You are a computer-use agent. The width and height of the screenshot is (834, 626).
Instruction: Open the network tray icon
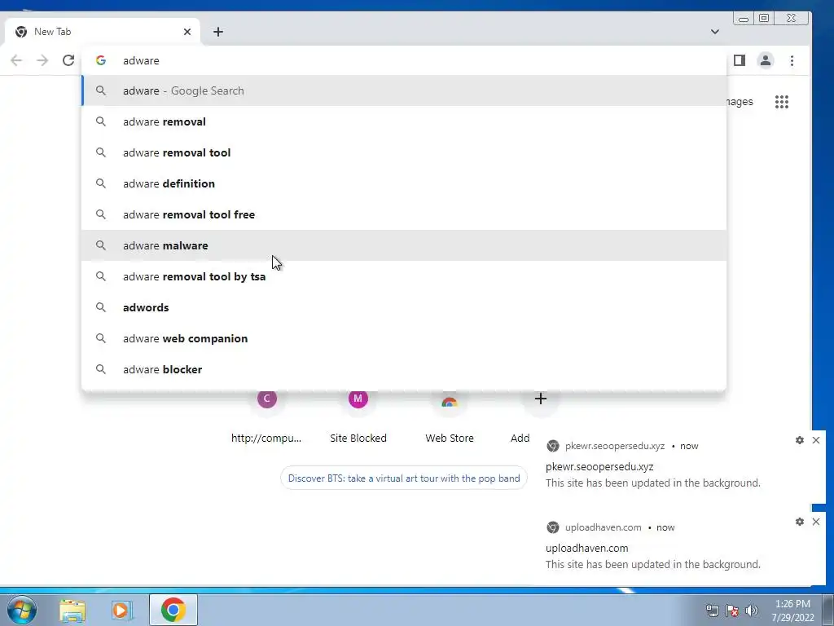pos(712,611)
